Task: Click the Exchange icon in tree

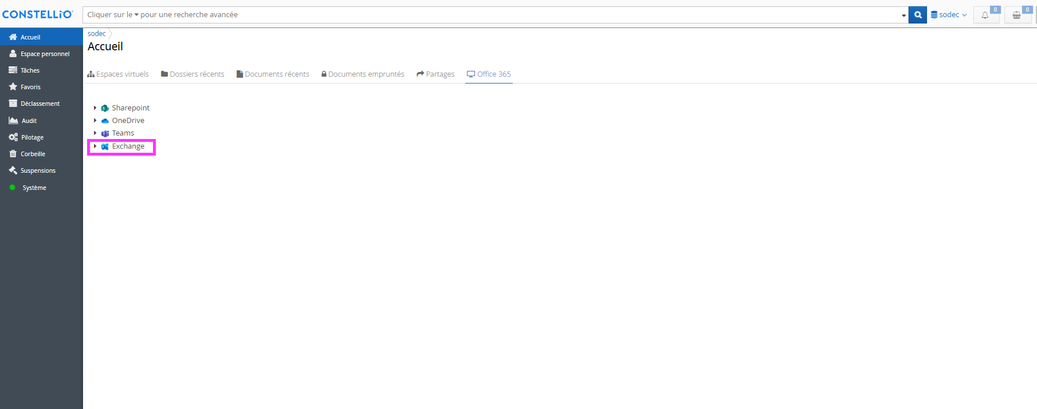Action: [x=105, y=146]
